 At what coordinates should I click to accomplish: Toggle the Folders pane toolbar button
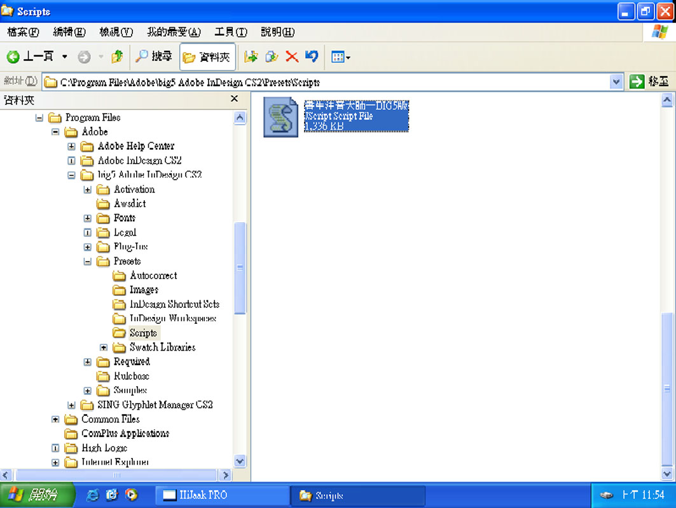click(x=207, y=57)
